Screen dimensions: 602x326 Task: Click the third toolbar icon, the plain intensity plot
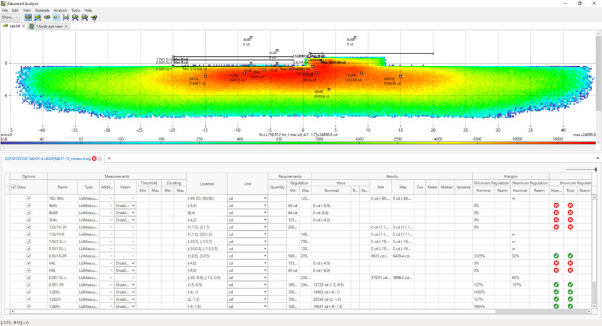point(47,17)
